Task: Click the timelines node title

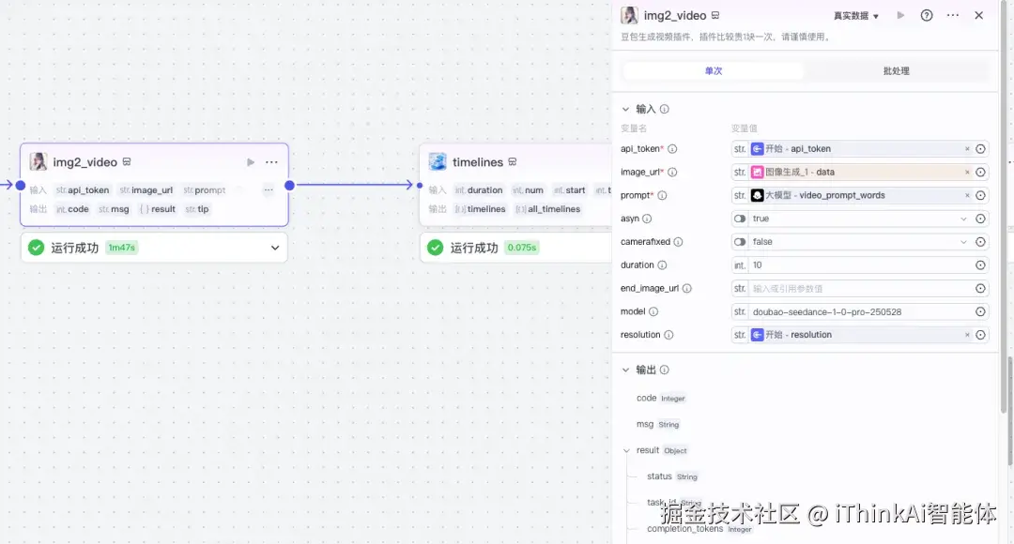Action: (x=478, y=162)
